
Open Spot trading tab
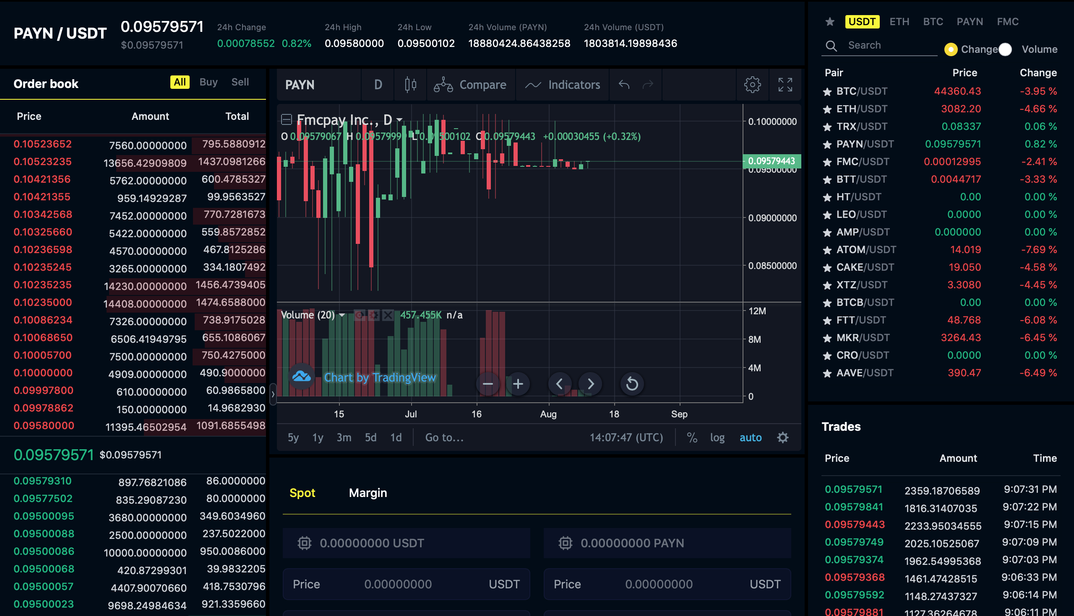[302, 493]
